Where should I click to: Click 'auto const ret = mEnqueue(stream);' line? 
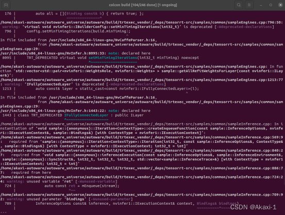tap(82, 186)
